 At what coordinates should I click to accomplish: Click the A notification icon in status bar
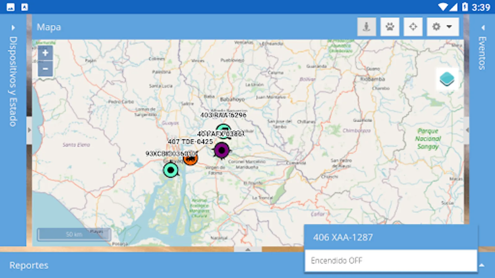pos(25,7)
